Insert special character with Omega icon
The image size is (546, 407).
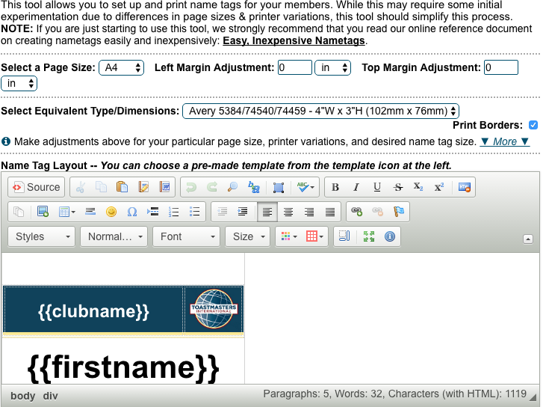click(x=132, y=212)
